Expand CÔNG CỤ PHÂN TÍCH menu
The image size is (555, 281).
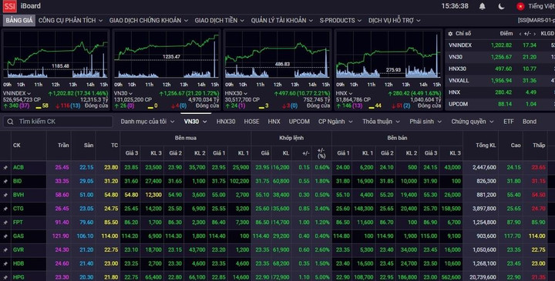pos(70,21)
